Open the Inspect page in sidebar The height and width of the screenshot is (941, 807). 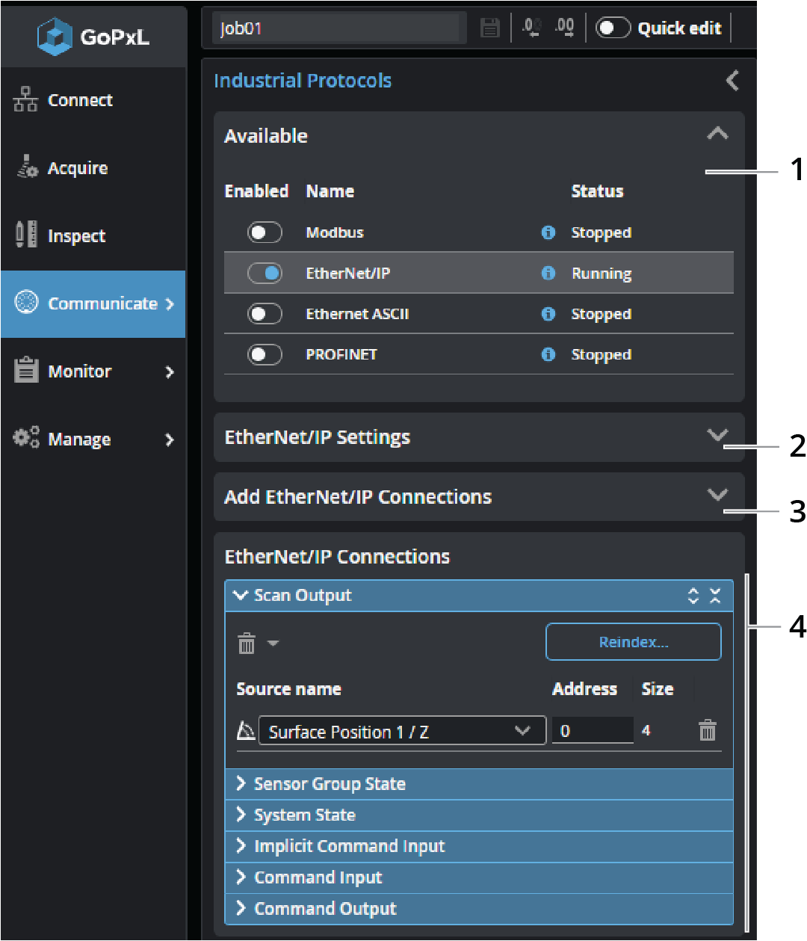(76, 236)
